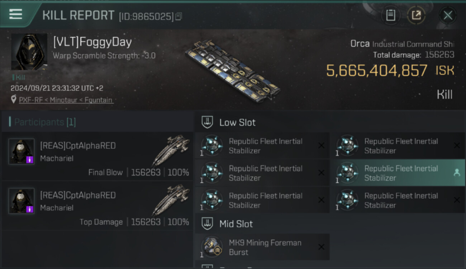Click the Final Blow pilot's portrait

(x=22, y=151)
